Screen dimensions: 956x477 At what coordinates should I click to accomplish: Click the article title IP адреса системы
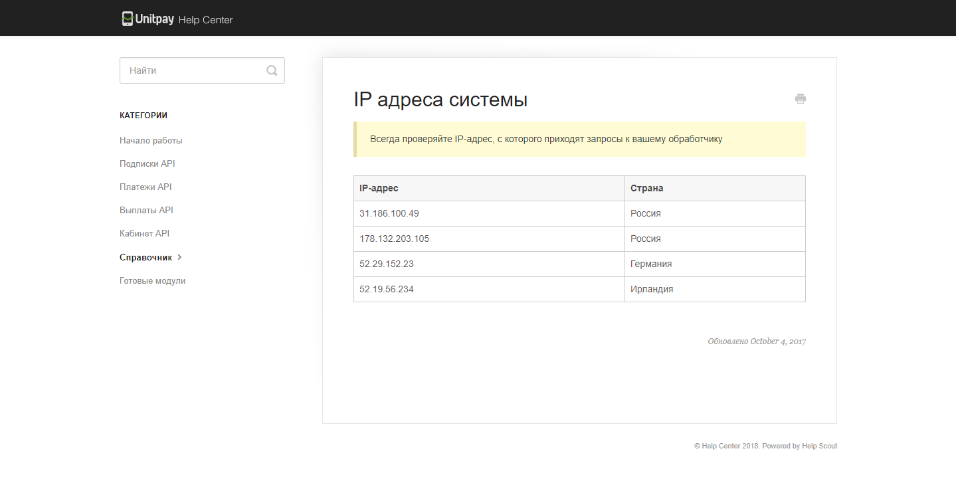click(x=440, y=99)
